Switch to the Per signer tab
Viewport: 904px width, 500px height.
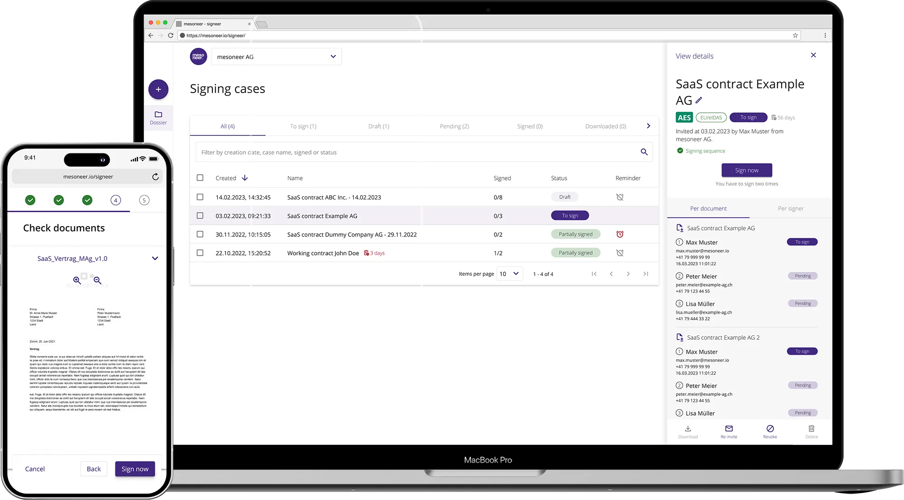tap(791, 208)
